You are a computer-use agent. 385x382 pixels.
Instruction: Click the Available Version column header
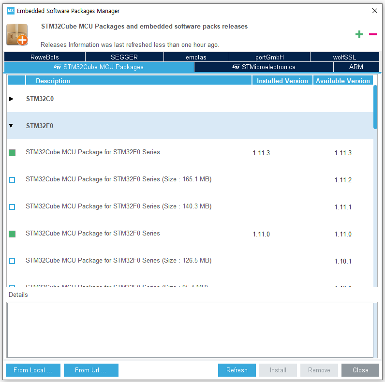(343, 81)
